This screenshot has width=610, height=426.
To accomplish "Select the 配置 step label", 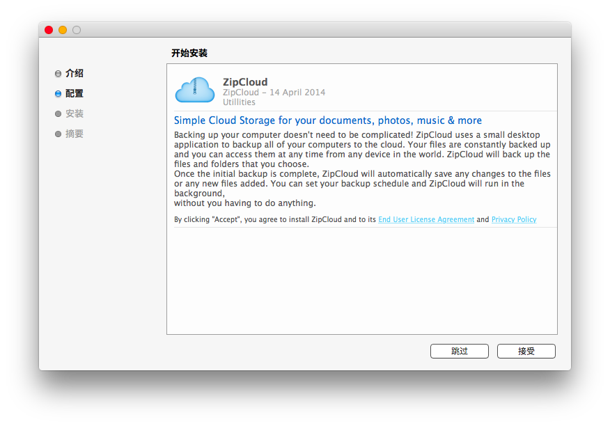I will pos(75,94).
